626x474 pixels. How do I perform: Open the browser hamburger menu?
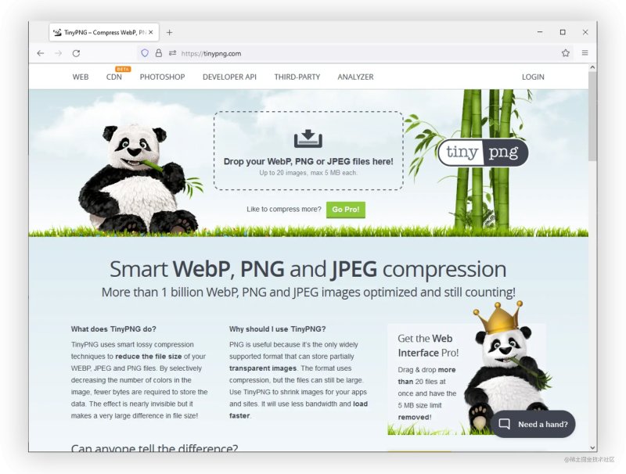pyautogui.click(x=585, y=52)
